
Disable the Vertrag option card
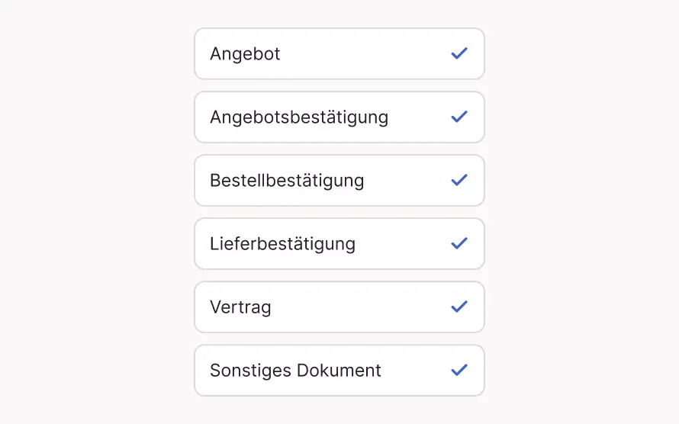(339, 307)
